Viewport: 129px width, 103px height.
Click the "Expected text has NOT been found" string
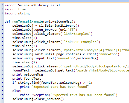coord(83,95)
